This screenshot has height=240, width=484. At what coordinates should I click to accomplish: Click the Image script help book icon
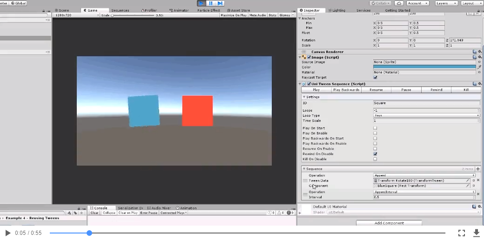pyautogui.click(x=475, y=57)
